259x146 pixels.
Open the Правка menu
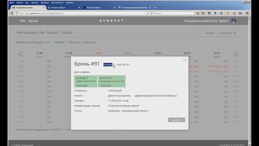pyautogui.click(x=19, y=3)
